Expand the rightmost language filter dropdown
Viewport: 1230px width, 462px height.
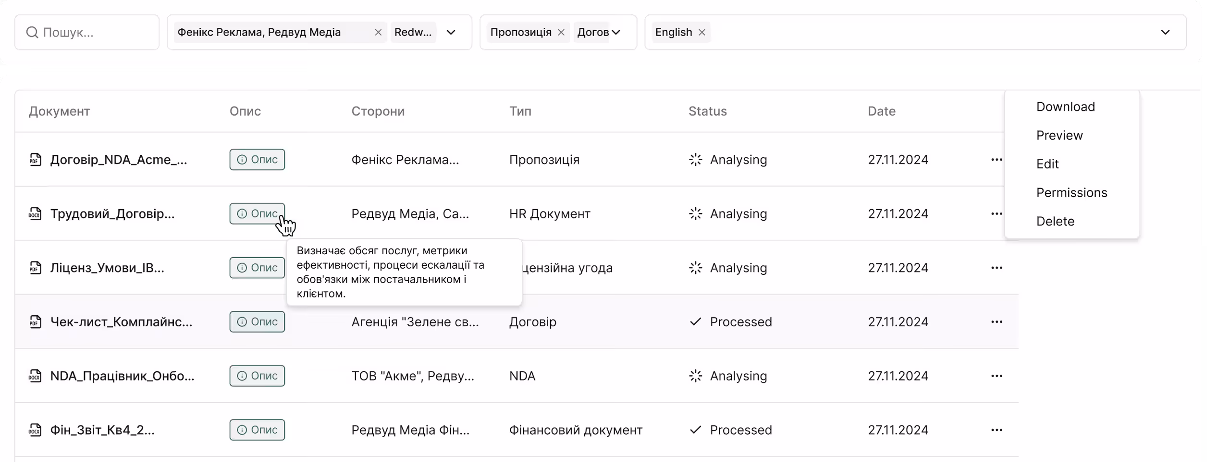pos(1166,32)
